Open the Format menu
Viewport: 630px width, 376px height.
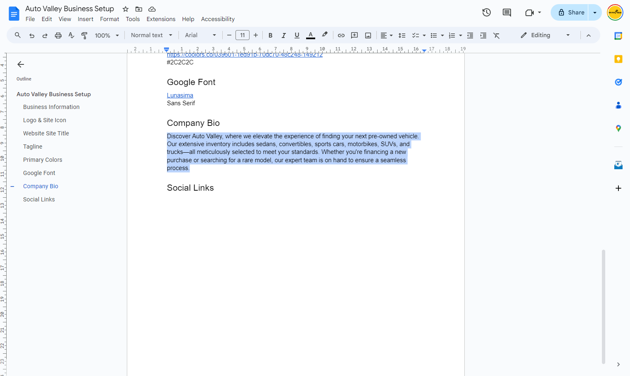(109, 19)
